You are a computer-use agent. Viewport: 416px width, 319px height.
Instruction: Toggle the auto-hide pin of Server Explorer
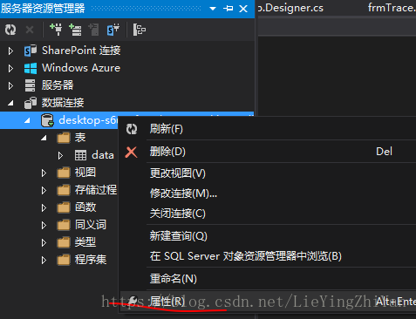tap(228, 9)
